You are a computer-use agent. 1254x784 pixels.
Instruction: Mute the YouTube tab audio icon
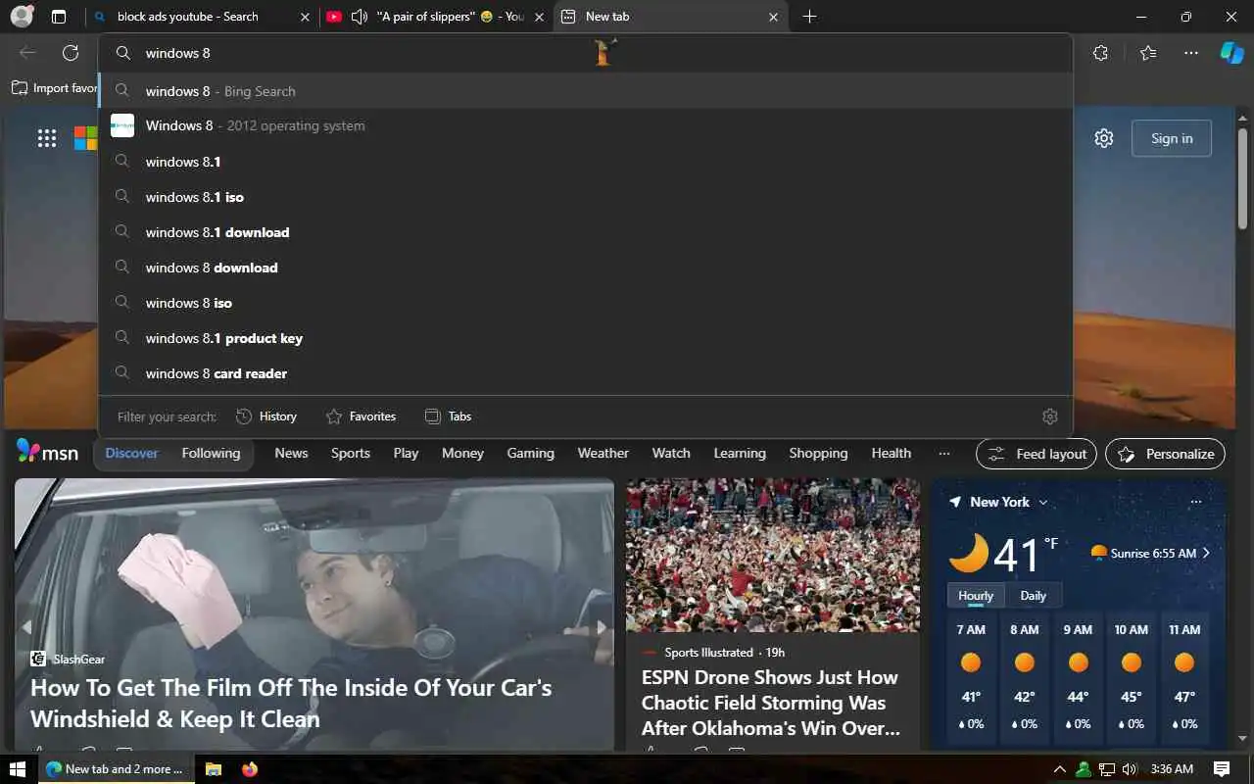tap(359, 17)
